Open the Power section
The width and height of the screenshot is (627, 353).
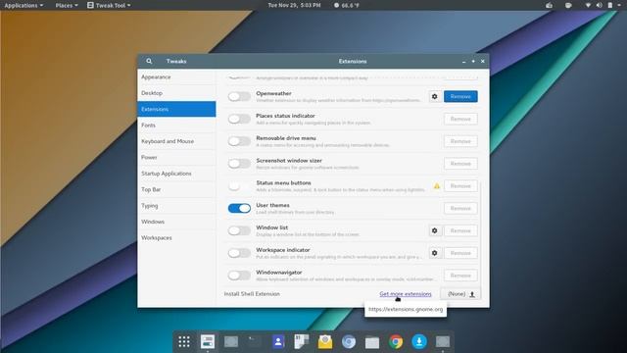tap(176, 157)
